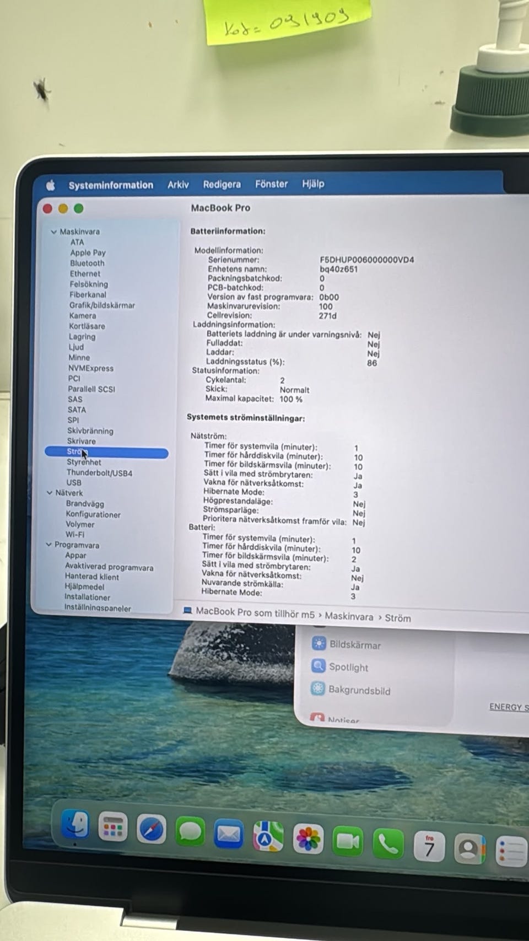Select Volymer under Nätverk
529x941 pixels.
(x=80, y=524)
